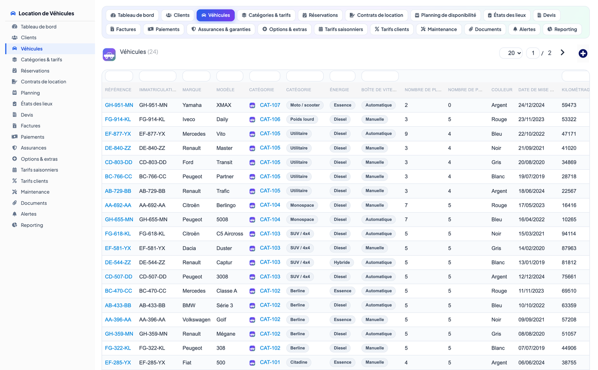Screen dimensions: 598x370
Task: Open category link CAT-106 for Iveco
Action: 270,119
